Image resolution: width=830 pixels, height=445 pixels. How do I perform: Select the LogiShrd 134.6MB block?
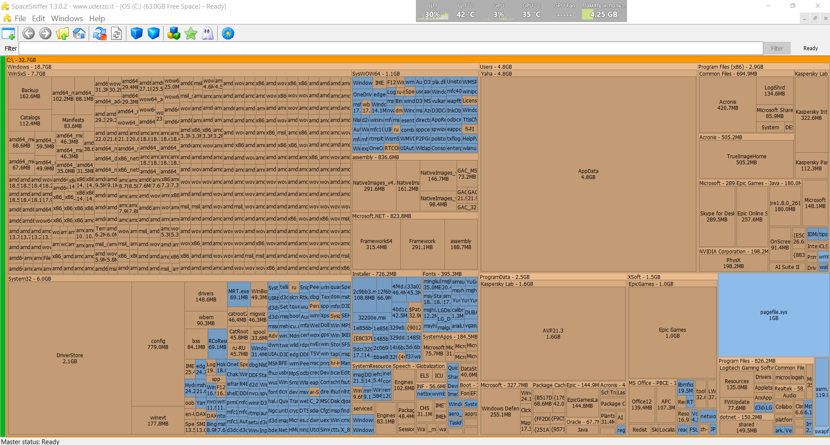(775, 90)
